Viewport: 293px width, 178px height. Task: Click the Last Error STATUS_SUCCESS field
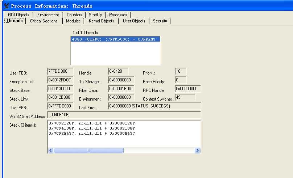[x=154, y=106]
